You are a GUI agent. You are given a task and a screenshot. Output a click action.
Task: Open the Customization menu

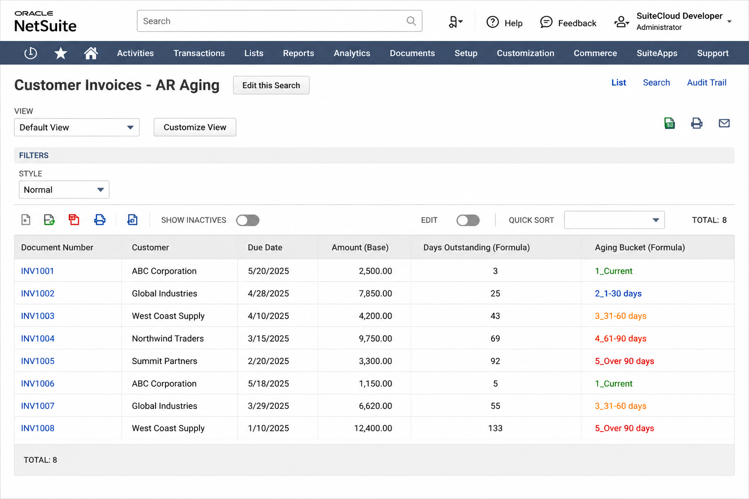pyautogui.click(x=526, y=53)
